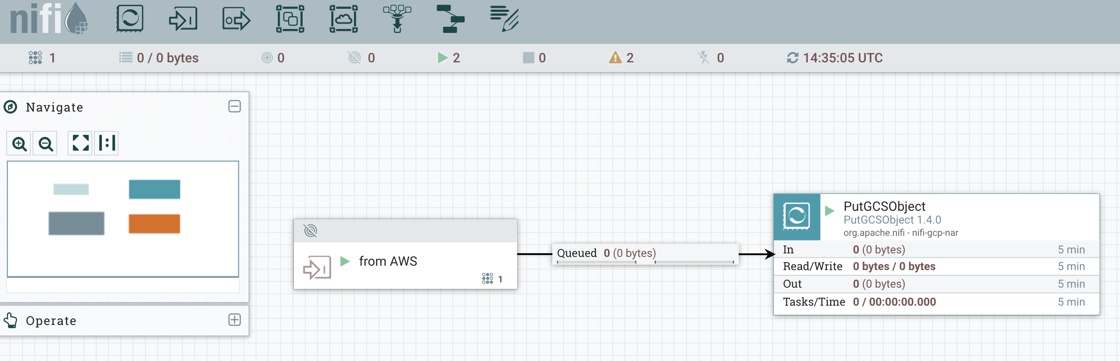This screenshot has width=1120, height=361.
Task: Click the Operate hand icon
Action: pos(10,320)
